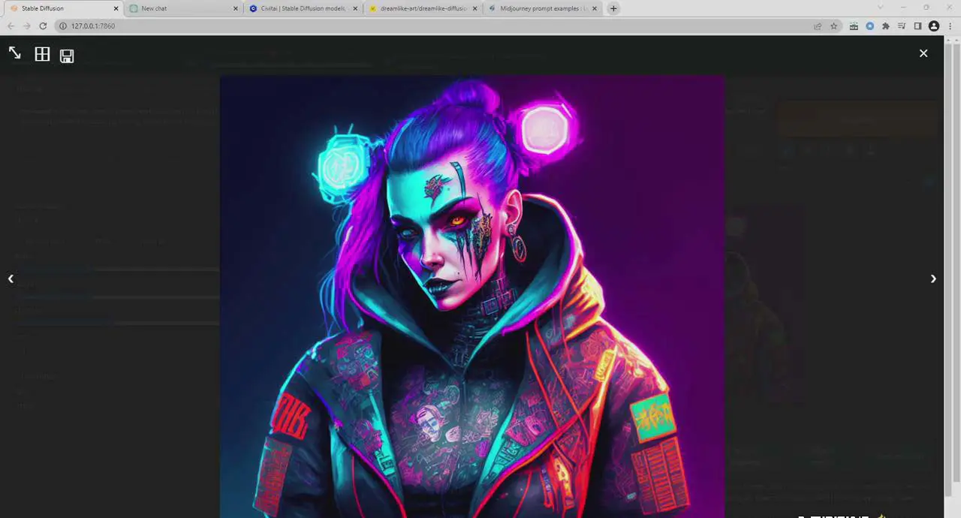Close the image lightbox viewer
The height and width of the screenshot is (518, 961).
pyautogui.click(x=923, y=53)
